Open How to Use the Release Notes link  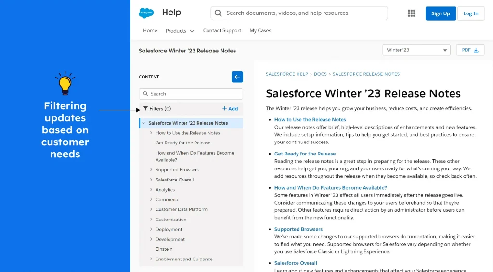tap(310, 119)
